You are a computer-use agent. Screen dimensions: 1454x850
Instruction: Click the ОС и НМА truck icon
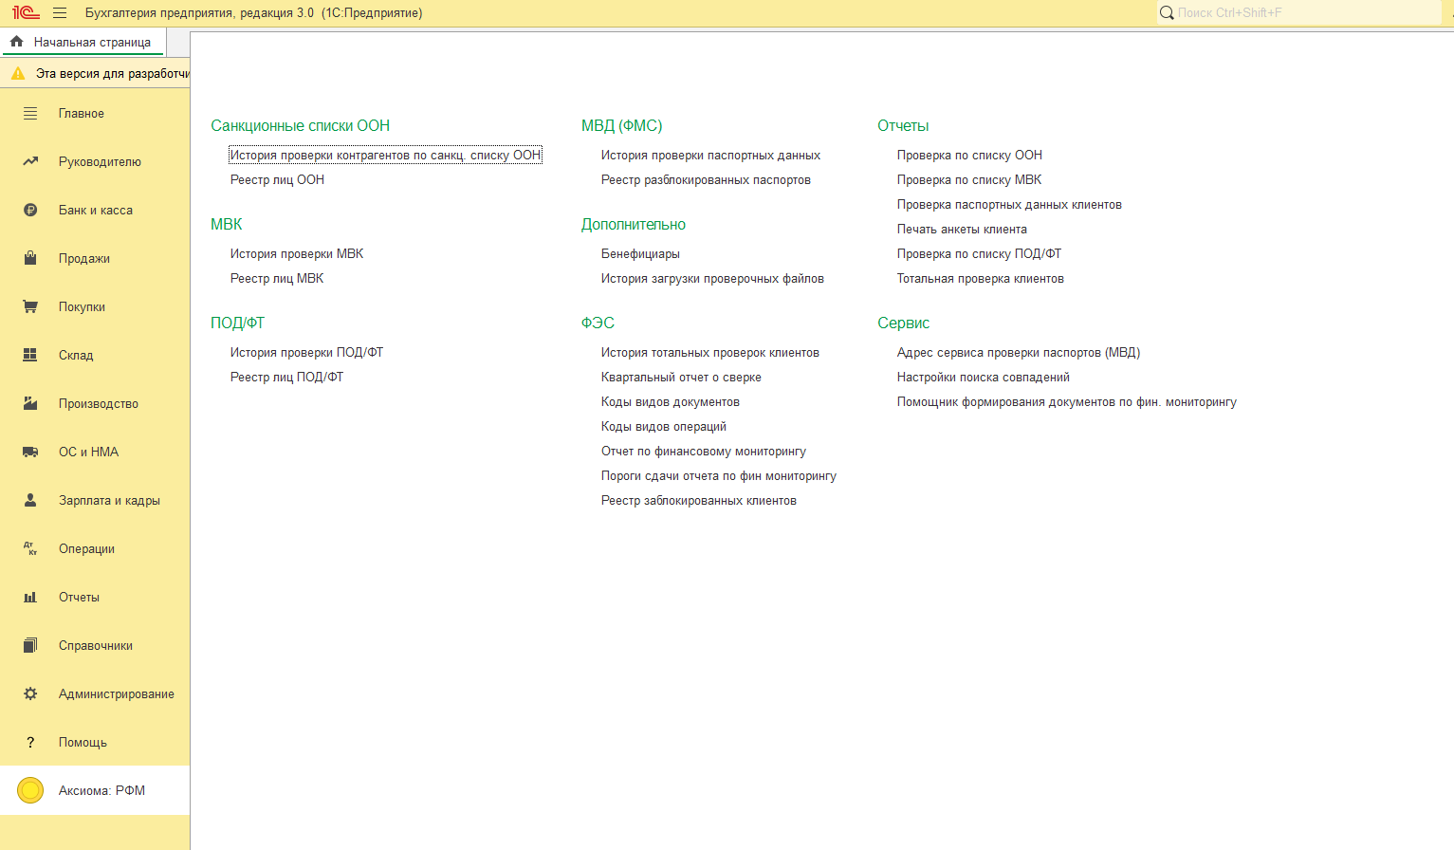coord(30,453)
